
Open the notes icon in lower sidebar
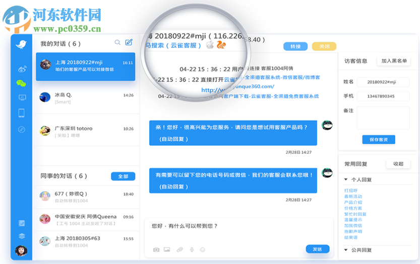pyautogui.click(x=22, y=223)
